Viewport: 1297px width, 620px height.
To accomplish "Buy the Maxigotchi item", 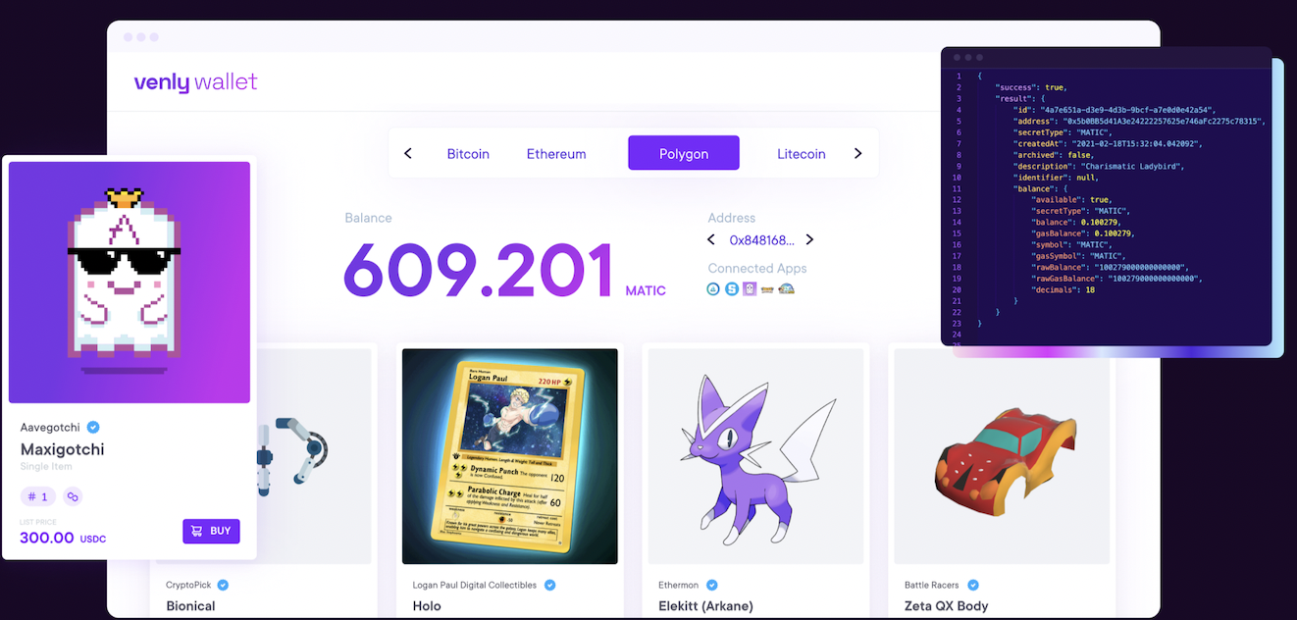I will click(211, 531).
